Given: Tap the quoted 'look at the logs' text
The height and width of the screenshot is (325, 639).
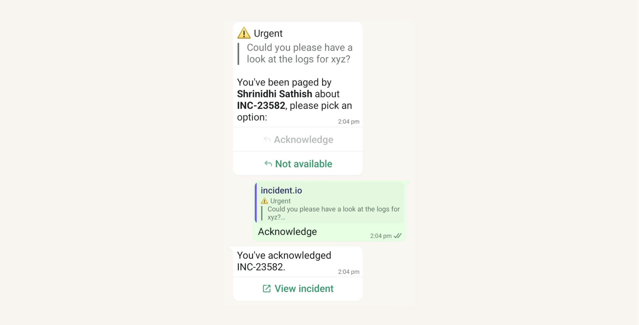Looking at the screenshot, I should [299, 53].
